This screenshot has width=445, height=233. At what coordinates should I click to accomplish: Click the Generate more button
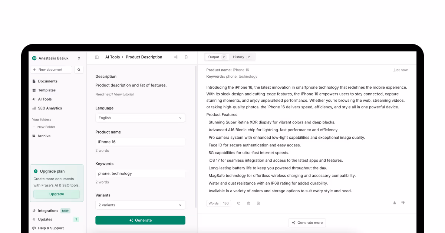coord(307,223)
